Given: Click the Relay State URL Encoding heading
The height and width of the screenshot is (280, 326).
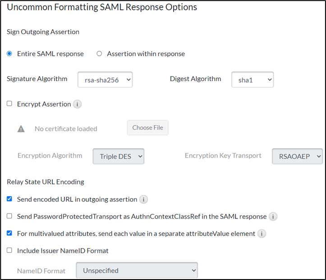Looking at the screenshot, I should pyautogui.click(x=45, y=182).
